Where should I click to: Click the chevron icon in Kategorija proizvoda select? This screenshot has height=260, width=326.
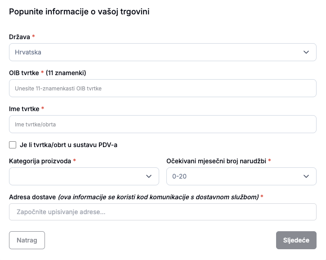click(x=149, y=176)
